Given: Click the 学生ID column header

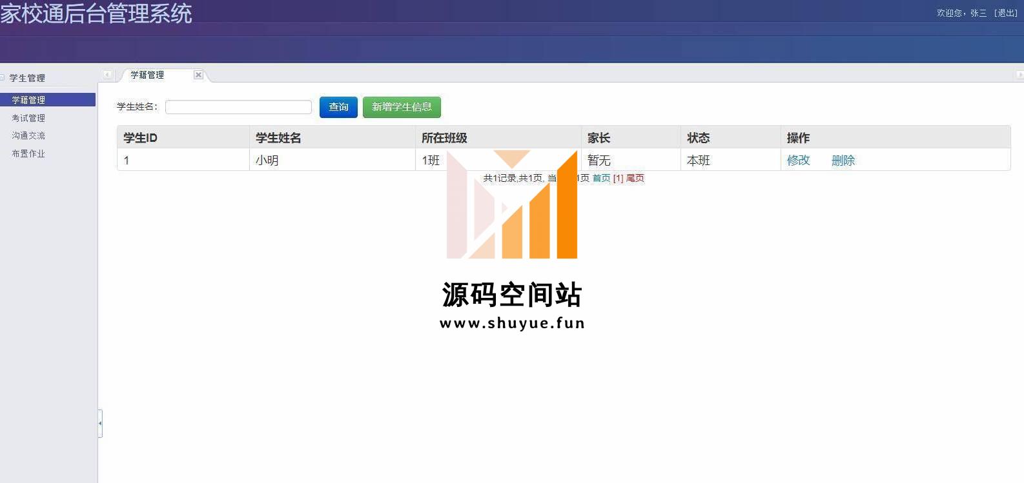Looking at the screenshot, I should (x=183, y=137).
